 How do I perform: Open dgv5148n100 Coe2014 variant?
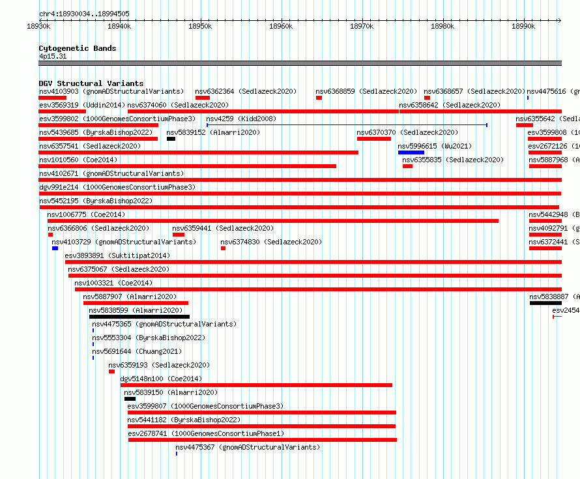[161, 379]
